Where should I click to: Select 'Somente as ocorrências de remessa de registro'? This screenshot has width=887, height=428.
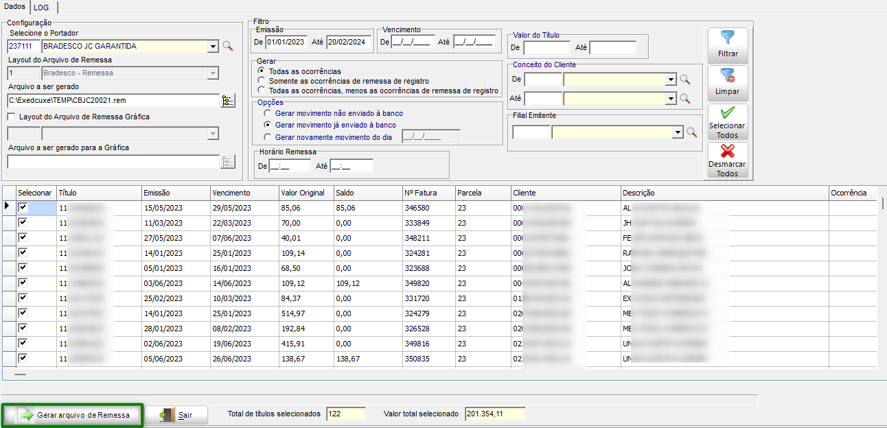point(262,81)
